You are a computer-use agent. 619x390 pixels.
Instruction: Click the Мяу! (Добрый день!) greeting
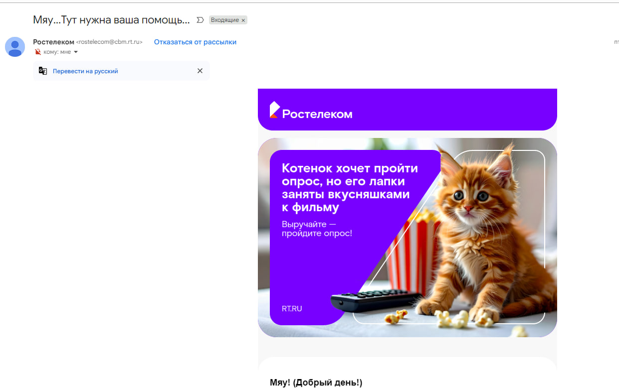(x=316, y=383)
